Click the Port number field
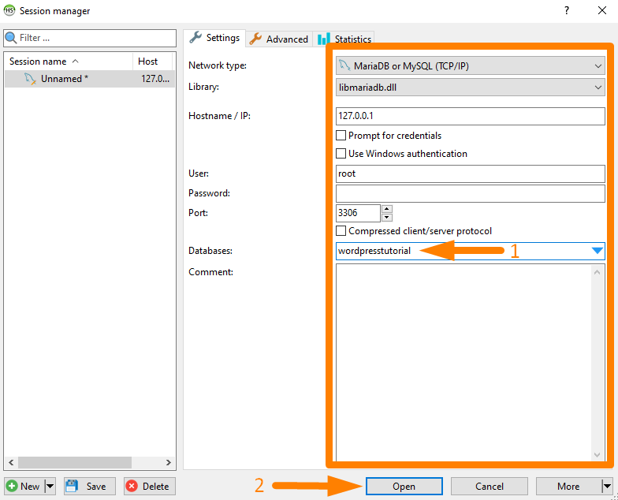 pyautogui.click(x=358, y=213)
